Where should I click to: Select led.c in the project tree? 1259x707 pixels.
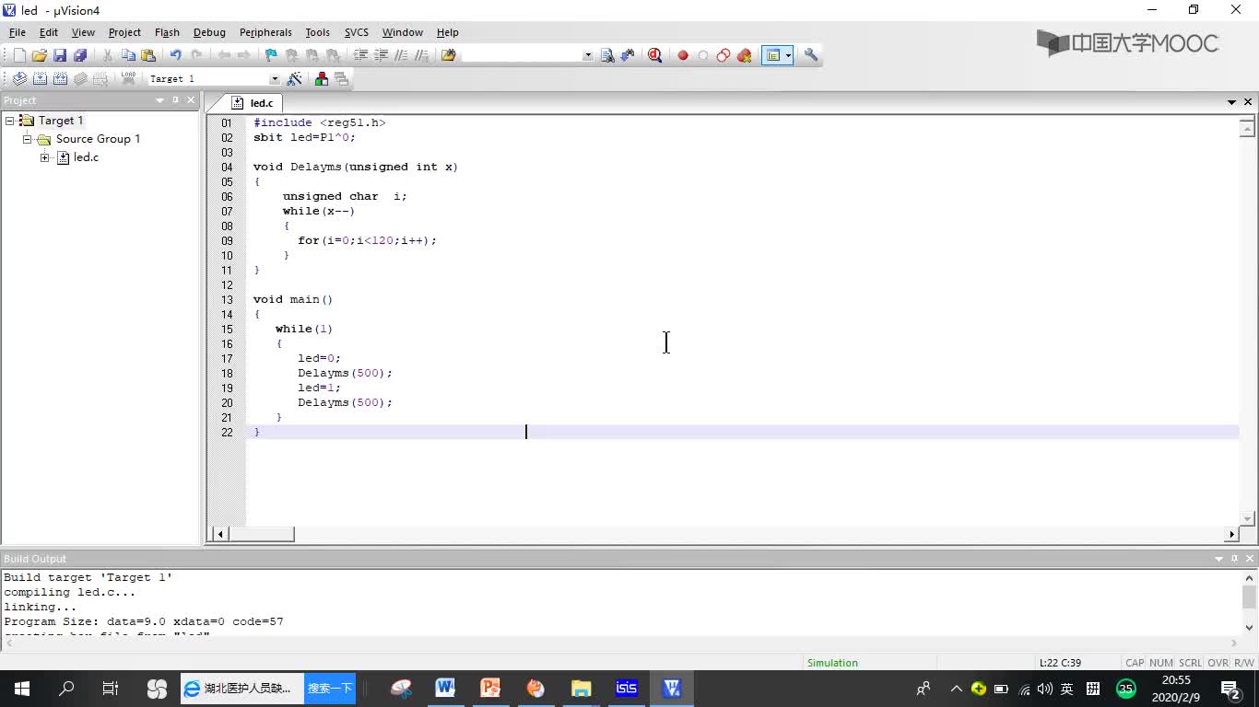86,157
